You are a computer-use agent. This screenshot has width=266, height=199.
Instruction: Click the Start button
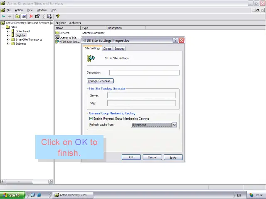(12, 195)
